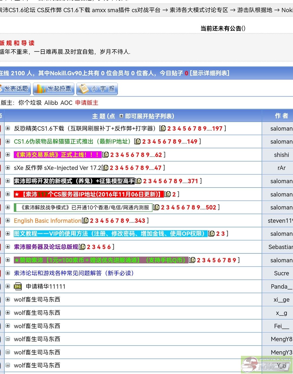Image resolution: width=293 pixels, height=374 pixels.
Task: Expand the 申请精华11111 thread row
Action: [x=8, y=286]
